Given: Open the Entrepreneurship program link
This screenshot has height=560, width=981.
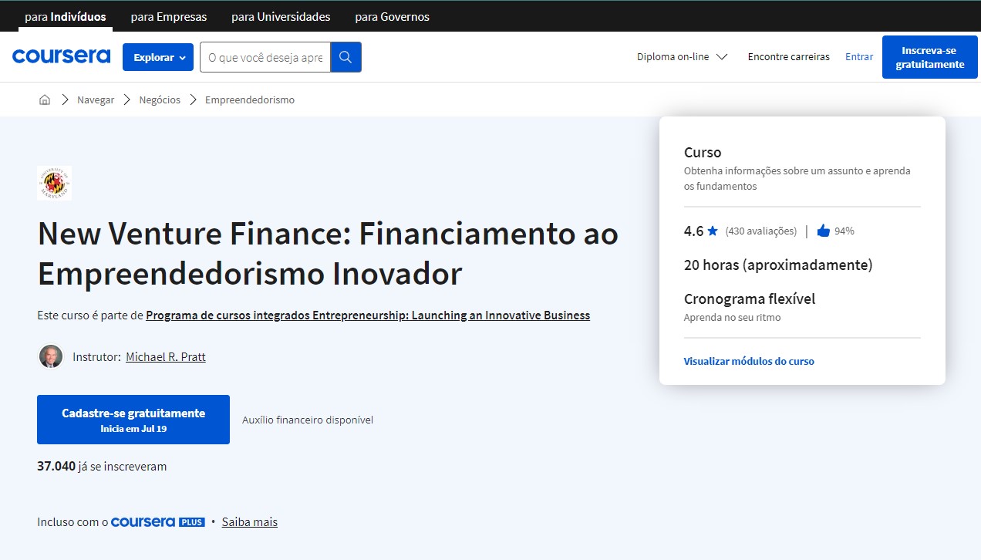Looking at the screenshot, I should click(368, 315).
